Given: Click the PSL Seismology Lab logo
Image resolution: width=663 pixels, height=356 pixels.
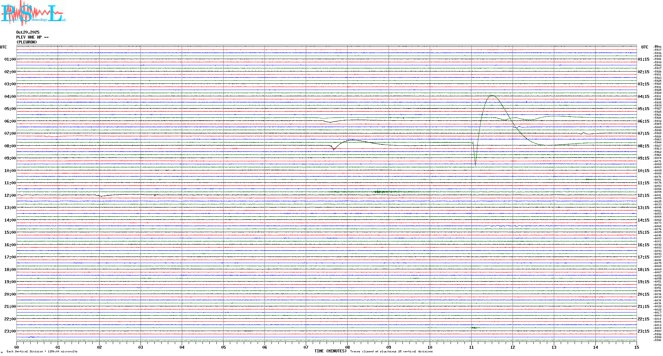Looking at the screenshot, I should tap(33, 13).
